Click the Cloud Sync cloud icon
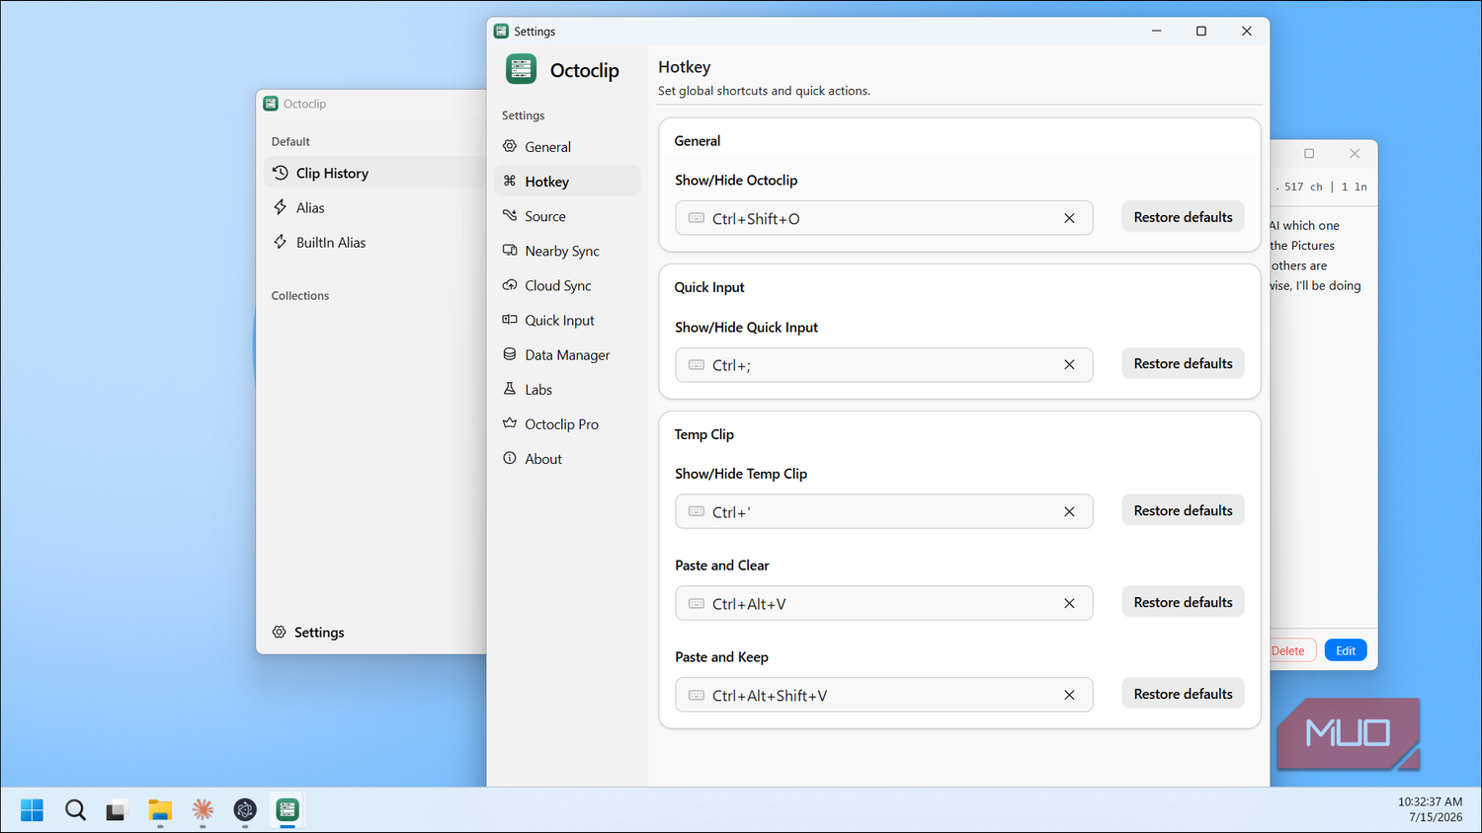 coord(510,284)
